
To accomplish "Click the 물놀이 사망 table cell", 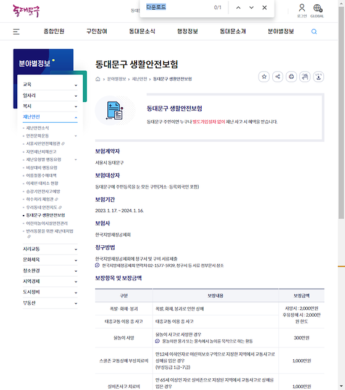I will pyautogui.click(x=124, y=338).
